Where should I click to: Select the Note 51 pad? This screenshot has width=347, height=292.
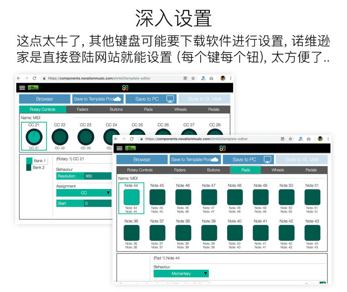[312, 197]
